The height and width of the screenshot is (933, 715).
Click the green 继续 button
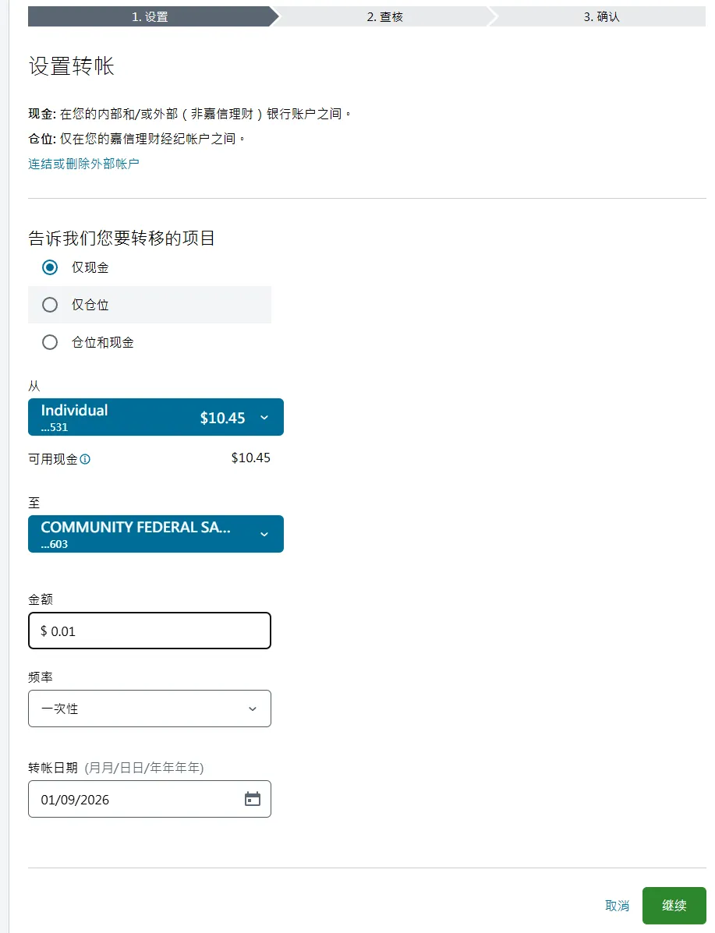pos(674,906)
